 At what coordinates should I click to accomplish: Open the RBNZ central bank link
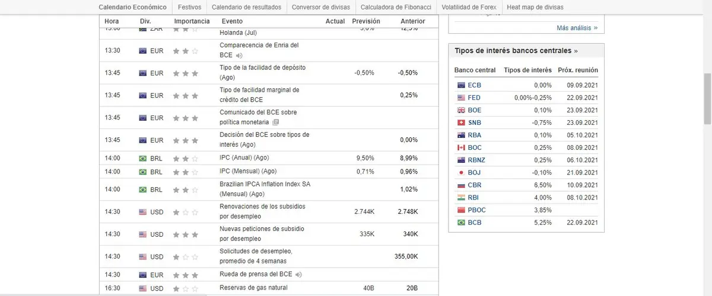[477, 160]
